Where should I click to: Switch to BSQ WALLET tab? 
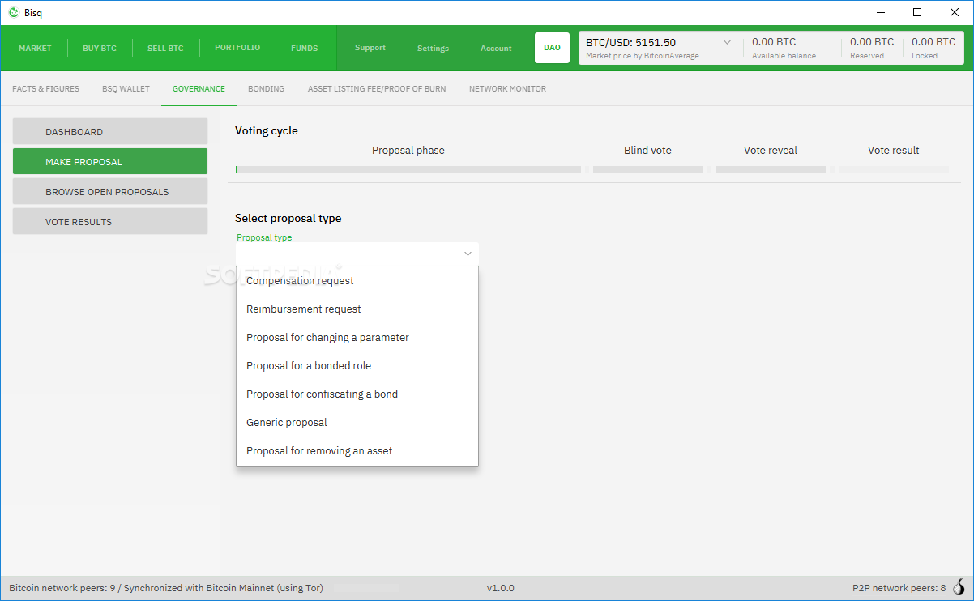[126, 89]
